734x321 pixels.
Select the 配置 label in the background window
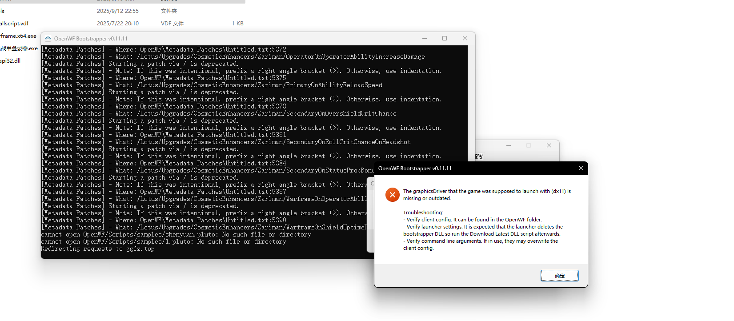[479, 156]
